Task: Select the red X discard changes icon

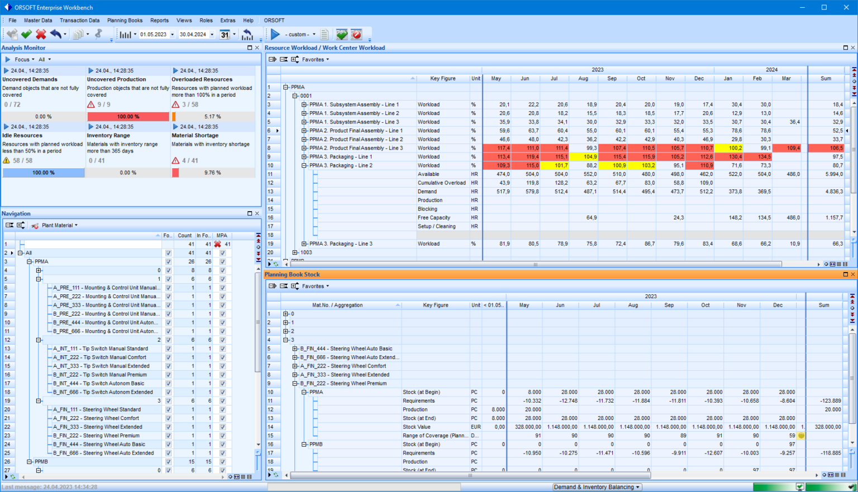Action: tap(40, 34)
